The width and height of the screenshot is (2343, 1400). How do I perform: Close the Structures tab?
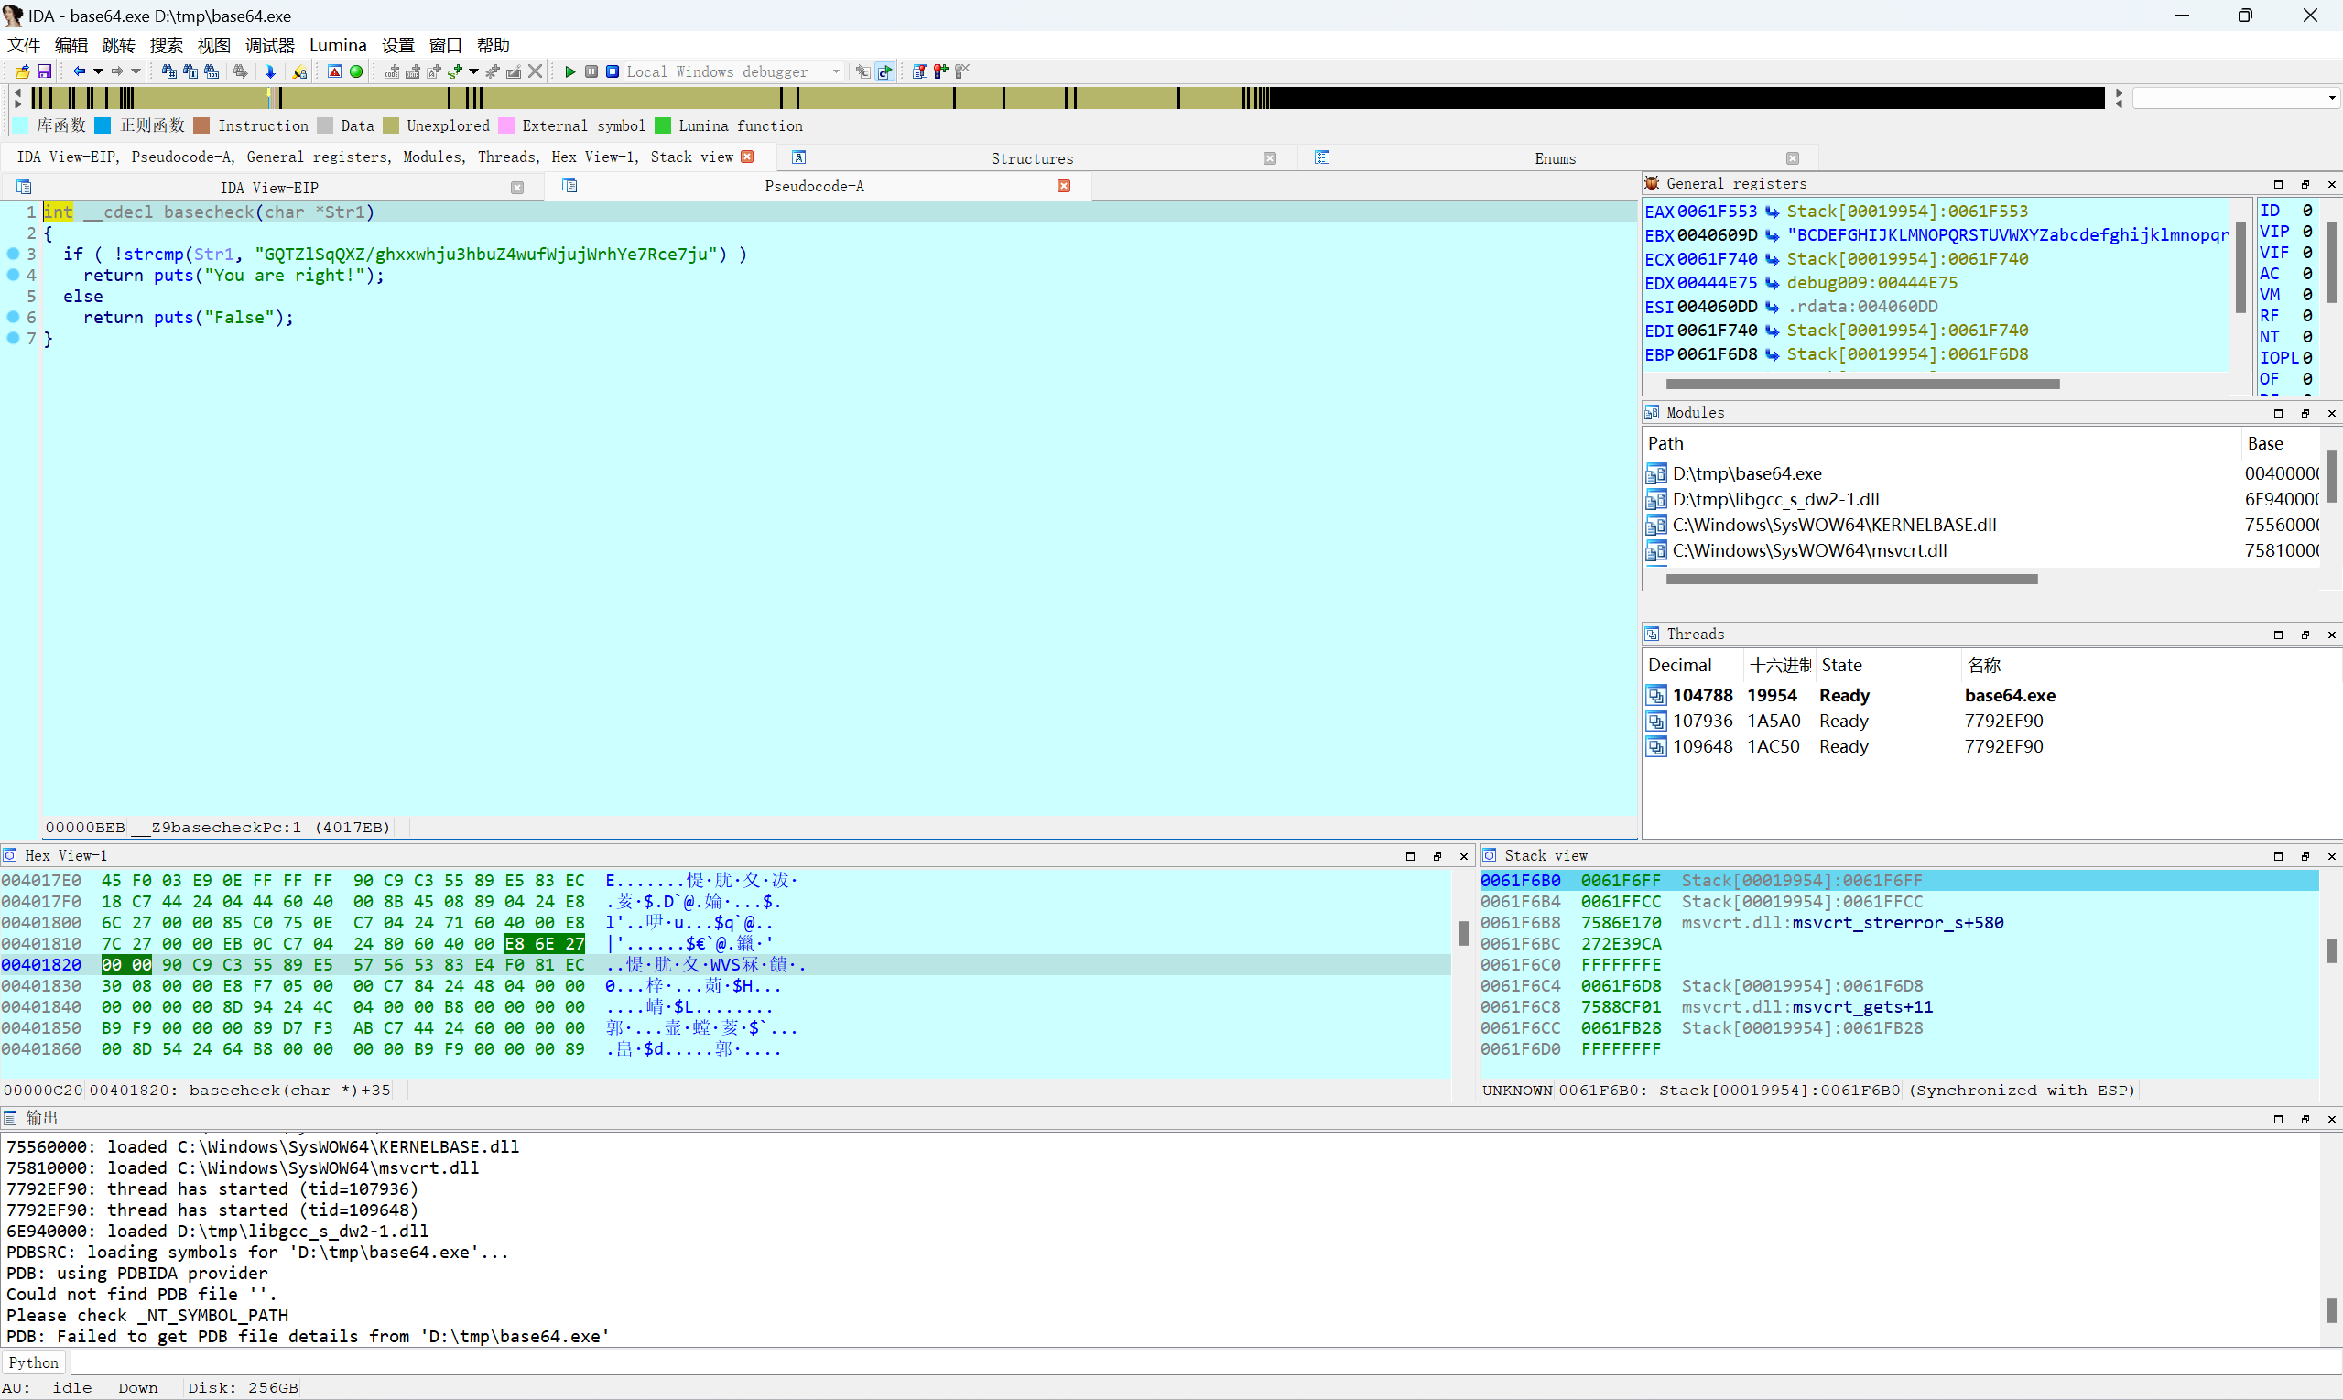tap(1270, 158)
